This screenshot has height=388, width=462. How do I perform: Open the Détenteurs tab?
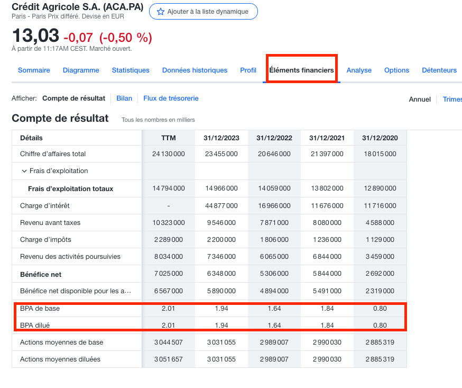tap(439, 70)
